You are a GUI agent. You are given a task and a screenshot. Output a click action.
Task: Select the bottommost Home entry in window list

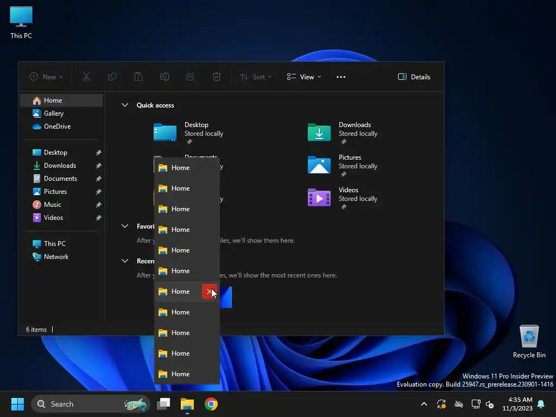tap(187, 374)
